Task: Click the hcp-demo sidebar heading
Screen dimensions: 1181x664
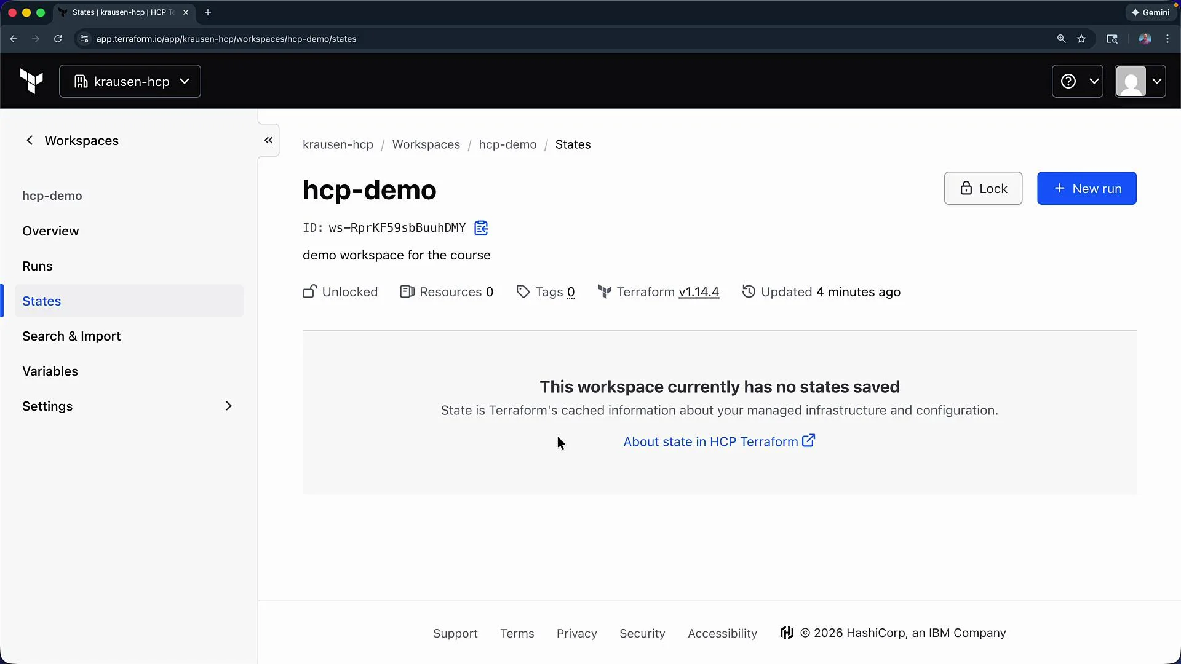Action: coord(52,196)
